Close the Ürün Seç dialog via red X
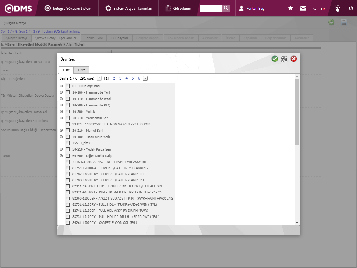The width and height of the screenshot is (357, 268). click(294, 59)
